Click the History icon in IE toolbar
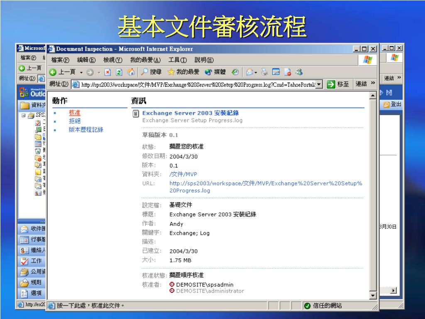425x319 pixels. 235,72
